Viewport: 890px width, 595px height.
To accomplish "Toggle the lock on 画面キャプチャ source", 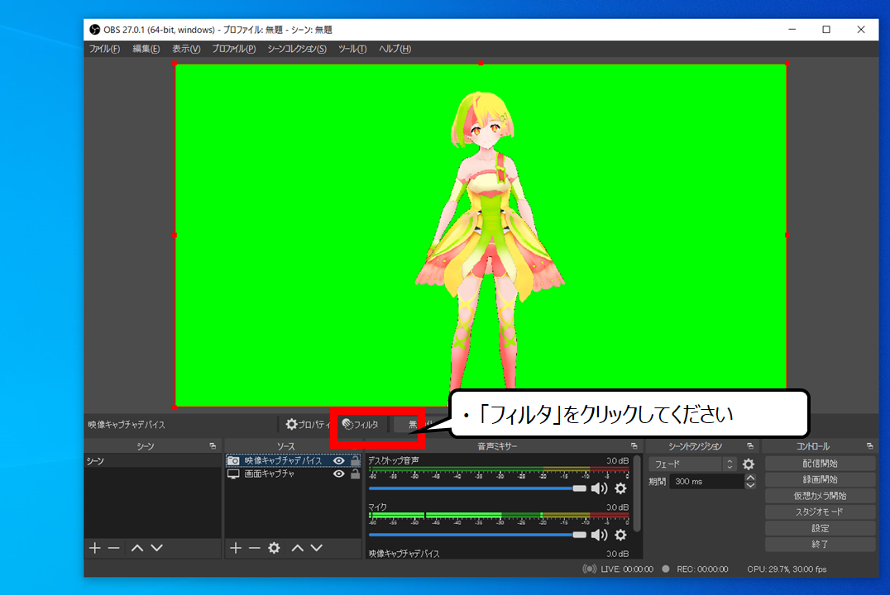I will tap(356, 474).
